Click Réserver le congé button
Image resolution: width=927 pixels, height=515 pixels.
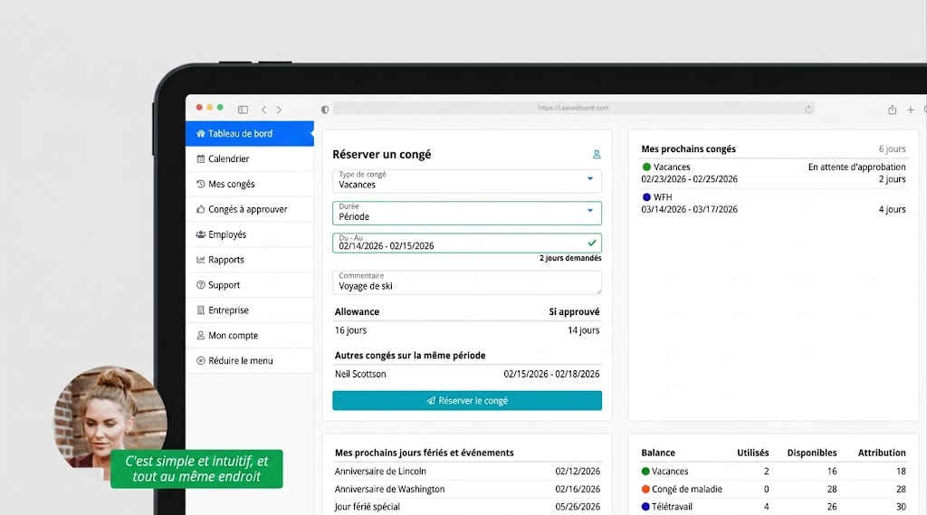tap(467, 401)
